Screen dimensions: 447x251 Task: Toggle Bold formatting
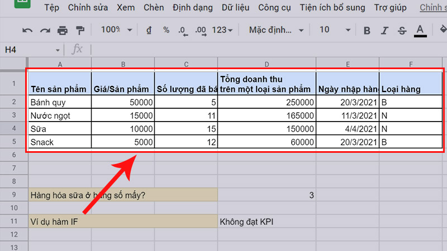367,30
